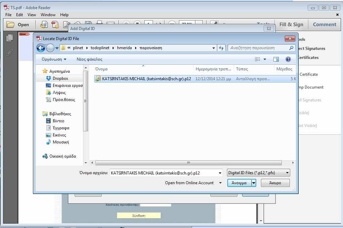The width and height of the screenshot is (343, 228).
Task: Select the KATSIRNTAKIS MICHAIL .p12 file in the list
Action: [x=195, y=78]
